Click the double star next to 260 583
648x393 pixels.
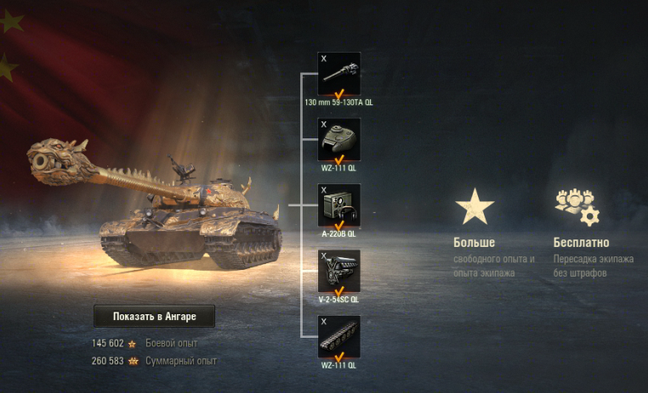(133, 362)
